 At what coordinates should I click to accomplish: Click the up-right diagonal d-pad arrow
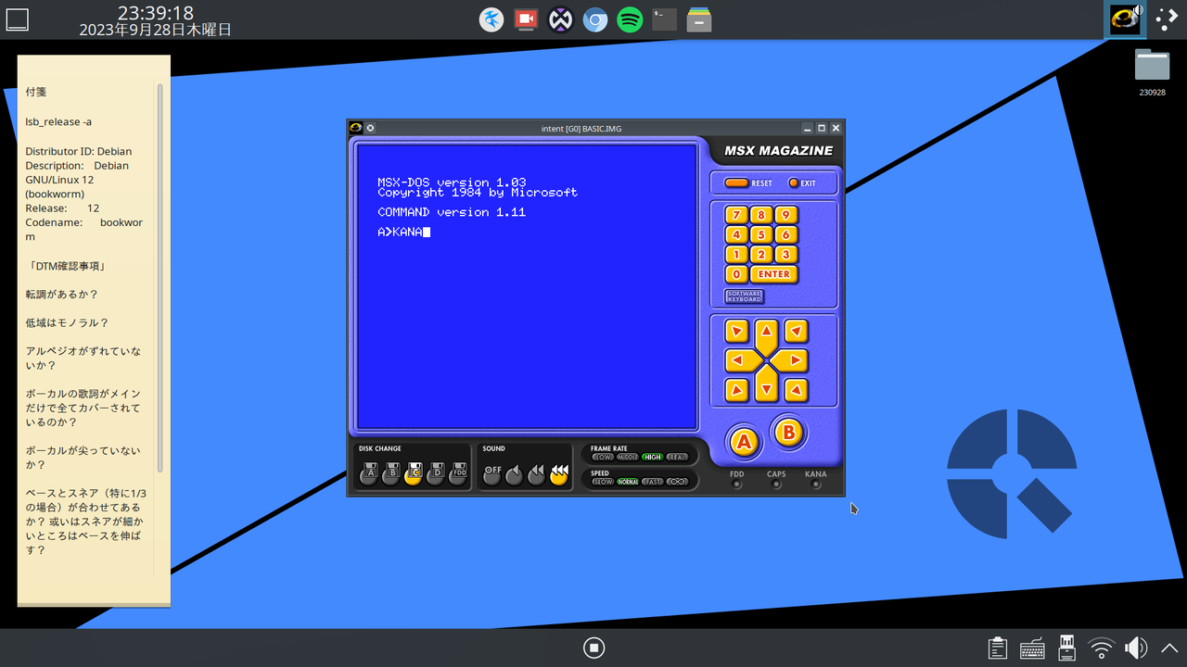tap(796, 331)
